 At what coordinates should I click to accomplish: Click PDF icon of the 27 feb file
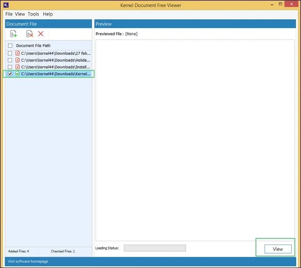[18, 53]
